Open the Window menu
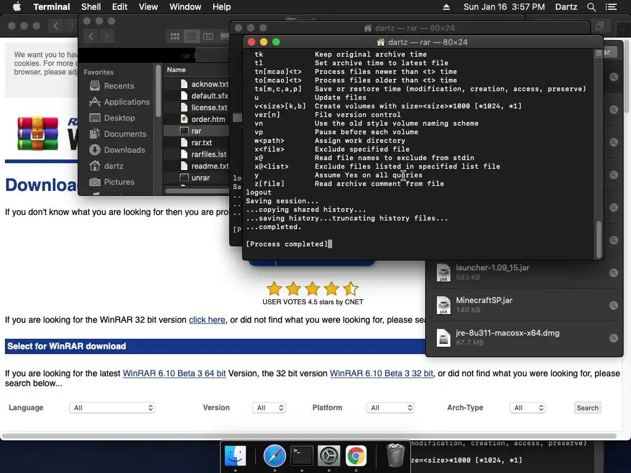This screenshot has height=473, width=631. pyautogui.click(x=185, y=7)
